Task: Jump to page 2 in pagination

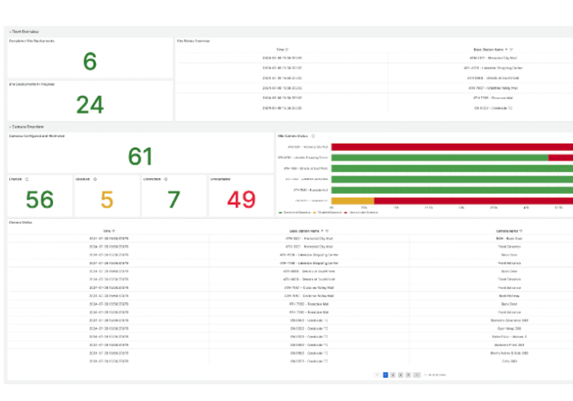Action: [x=393, y=375]
